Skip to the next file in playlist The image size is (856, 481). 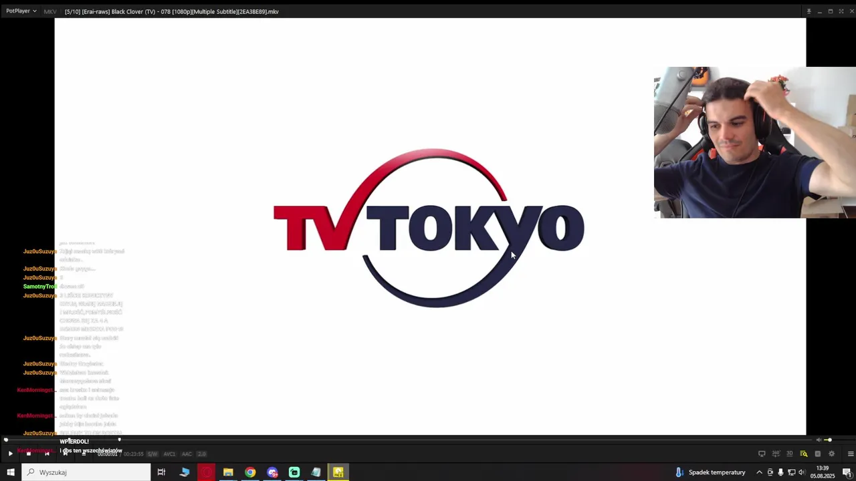pos(66,454)
